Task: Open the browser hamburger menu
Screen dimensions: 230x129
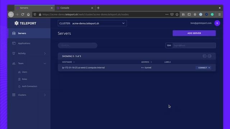Action: 220,14
